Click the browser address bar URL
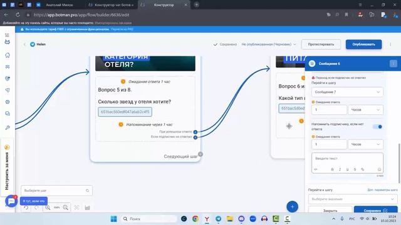The image size is (401, 225). 81,15
